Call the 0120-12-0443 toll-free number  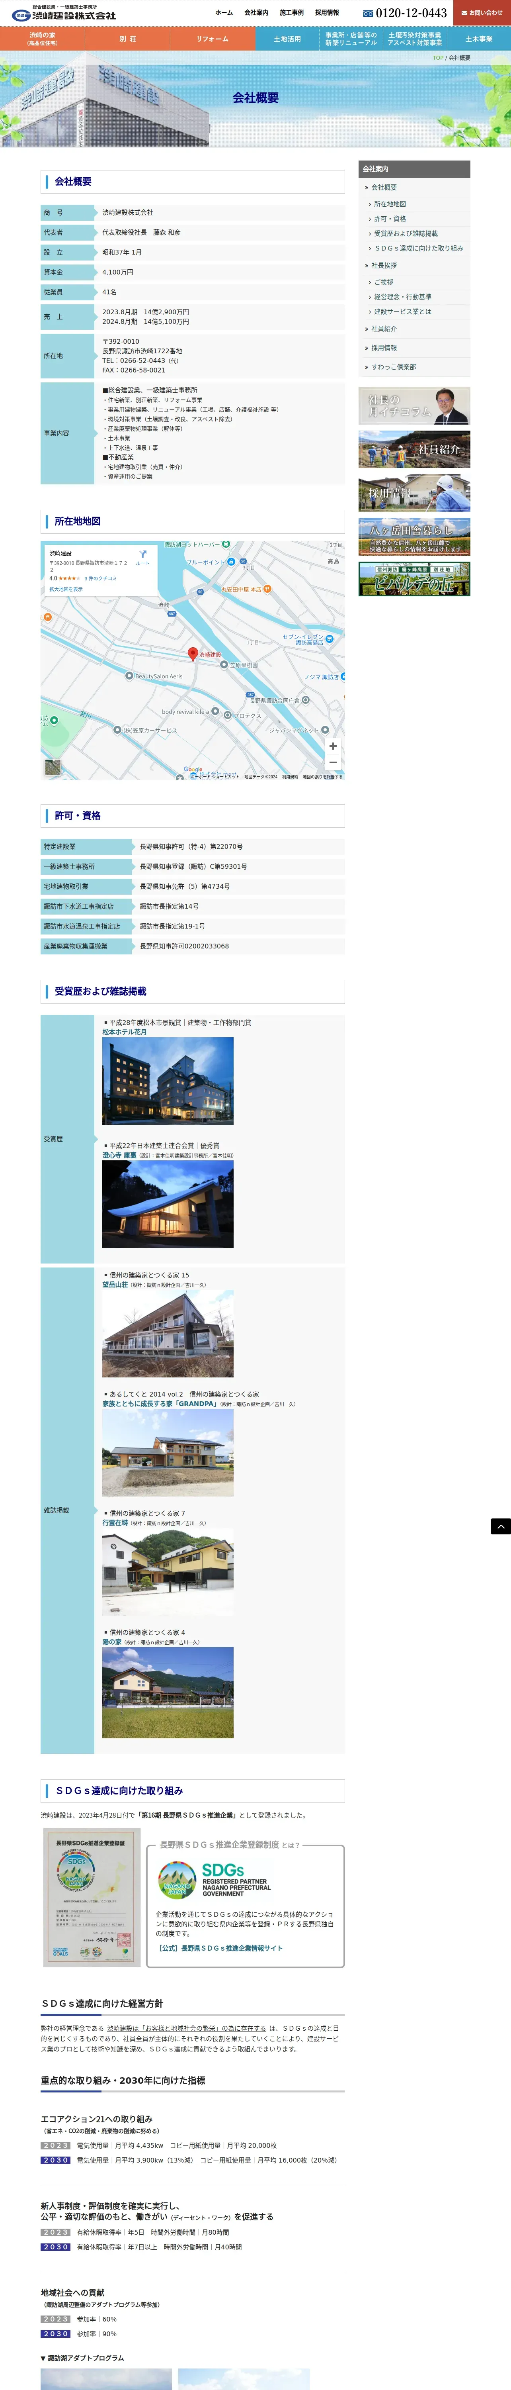tap(404, 13)
